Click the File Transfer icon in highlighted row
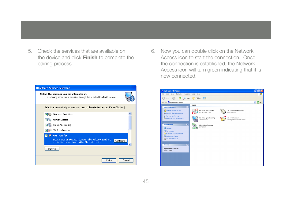The width and height of the screenshot is (292, 204). (50, 136)
